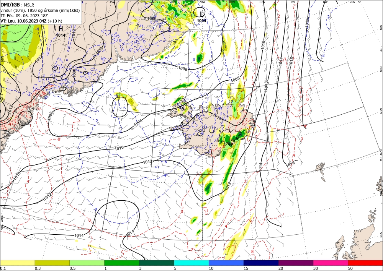Click the H high-pressure marker
383x271 pixels.
click(61, 29)
